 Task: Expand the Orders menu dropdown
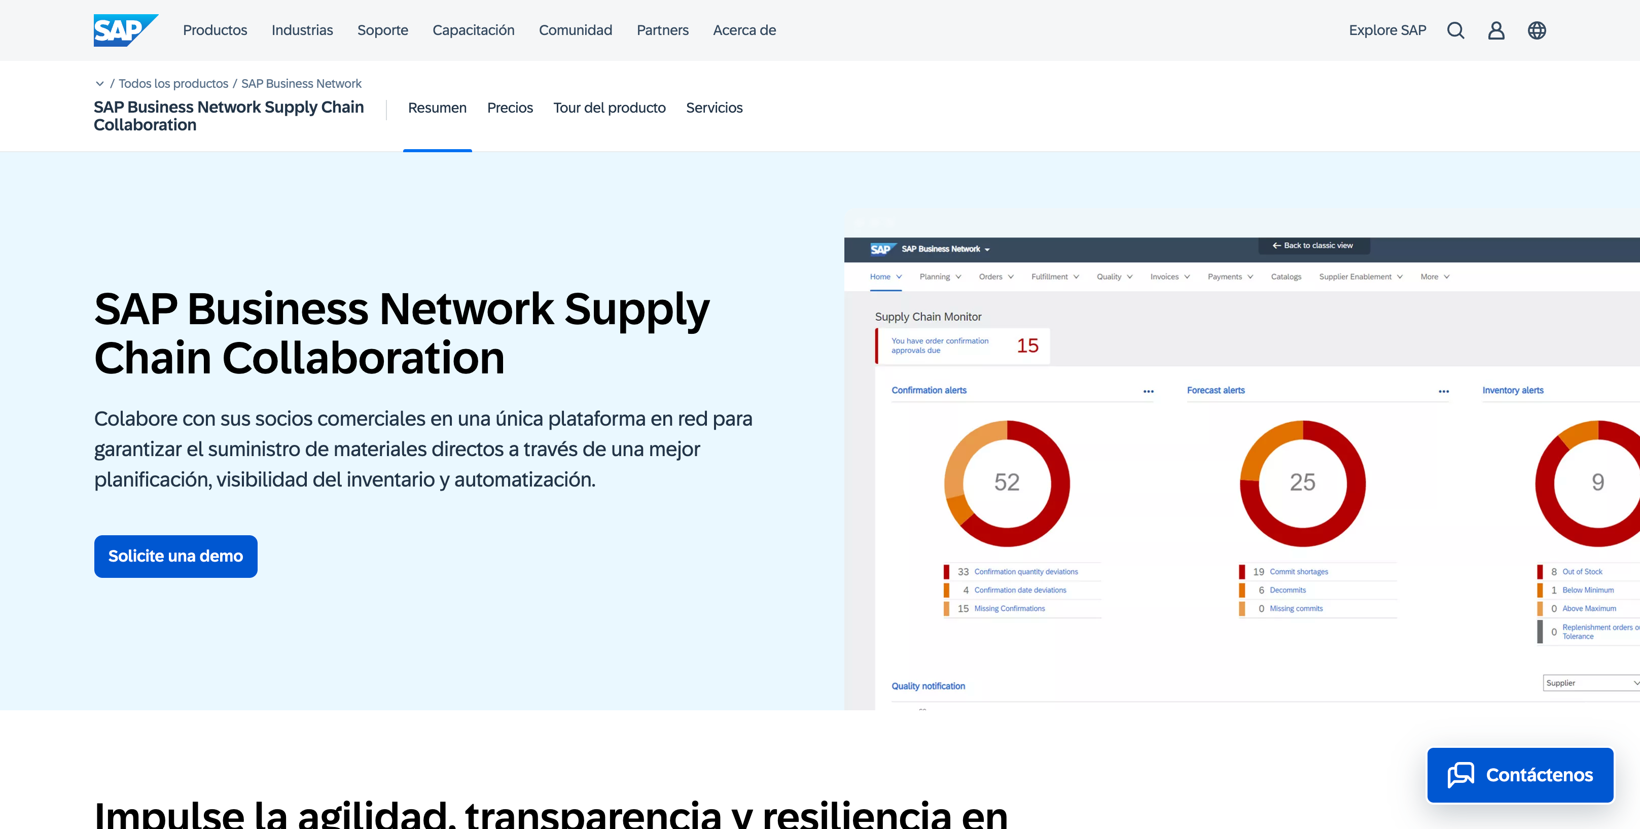(x=1010, y=277)
